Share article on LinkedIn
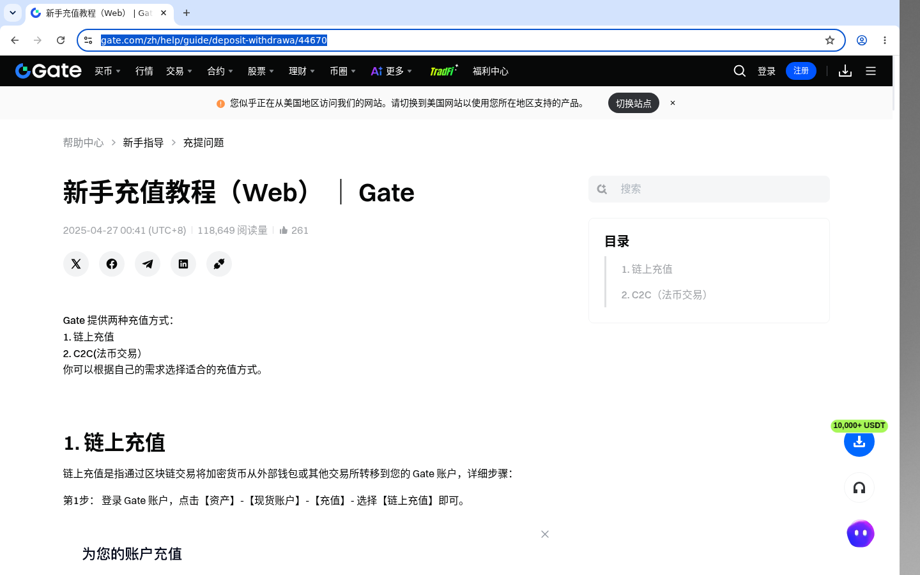The height and width of the screenshot is (575, 920). tap(183, 264)
